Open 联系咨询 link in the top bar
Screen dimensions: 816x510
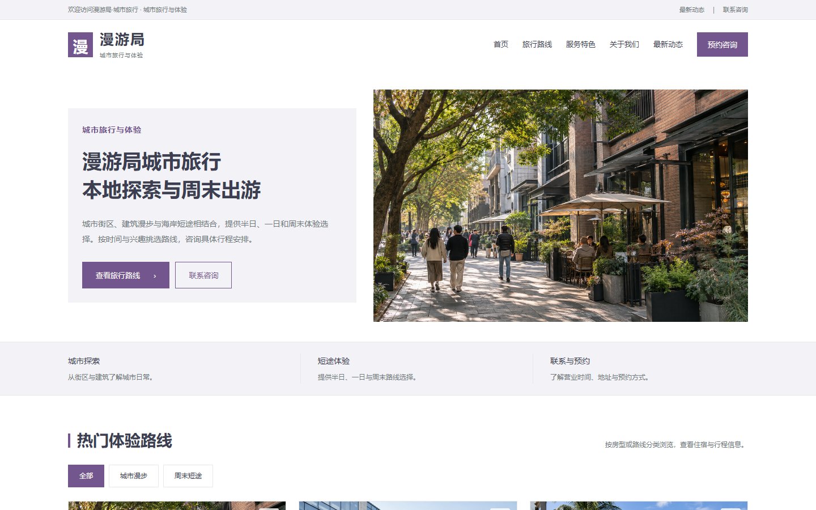tap(736, 10)
